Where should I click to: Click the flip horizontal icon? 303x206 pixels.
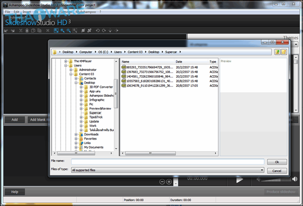point(117,30)
